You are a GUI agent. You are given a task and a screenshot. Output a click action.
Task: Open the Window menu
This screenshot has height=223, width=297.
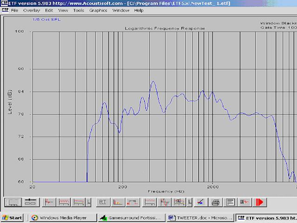click(121, 10)
